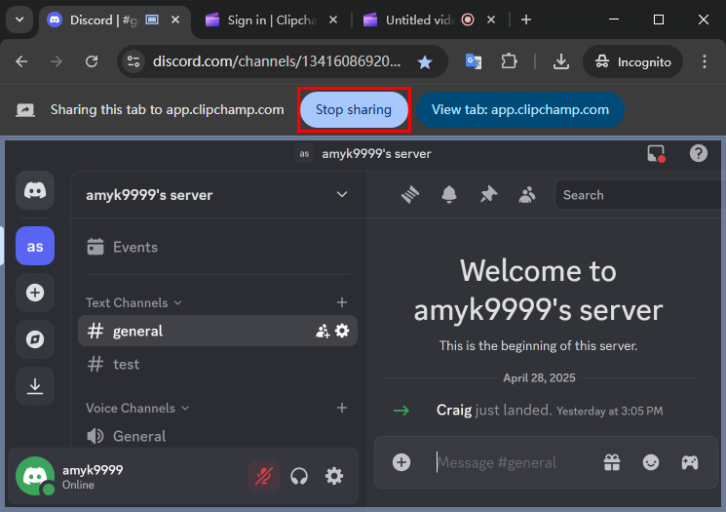Click 'Yesterday at 3:05 PM' timestamp

[x=610, y=411]
